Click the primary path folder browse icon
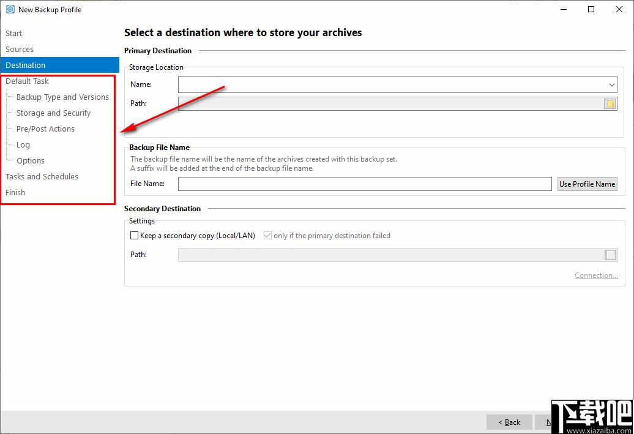This screenshot has height=434, width=634. 610,104
